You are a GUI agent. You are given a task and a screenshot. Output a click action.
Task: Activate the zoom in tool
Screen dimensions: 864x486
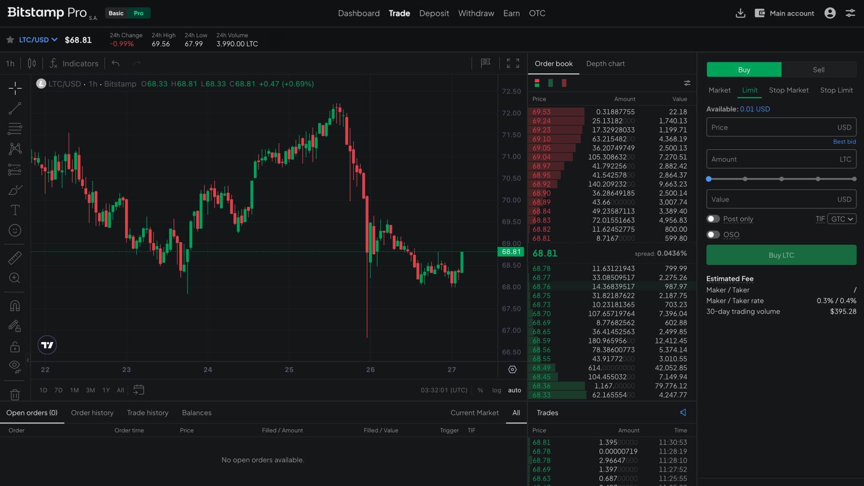[15, 278]
